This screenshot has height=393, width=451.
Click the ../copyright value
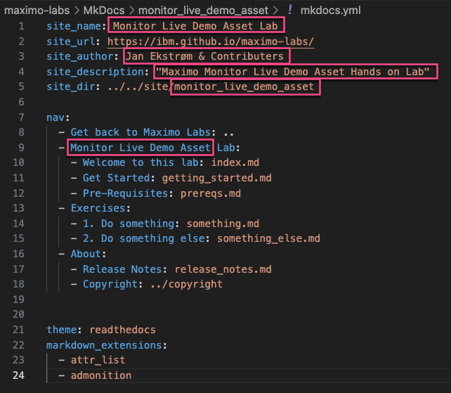coord(186,284)
